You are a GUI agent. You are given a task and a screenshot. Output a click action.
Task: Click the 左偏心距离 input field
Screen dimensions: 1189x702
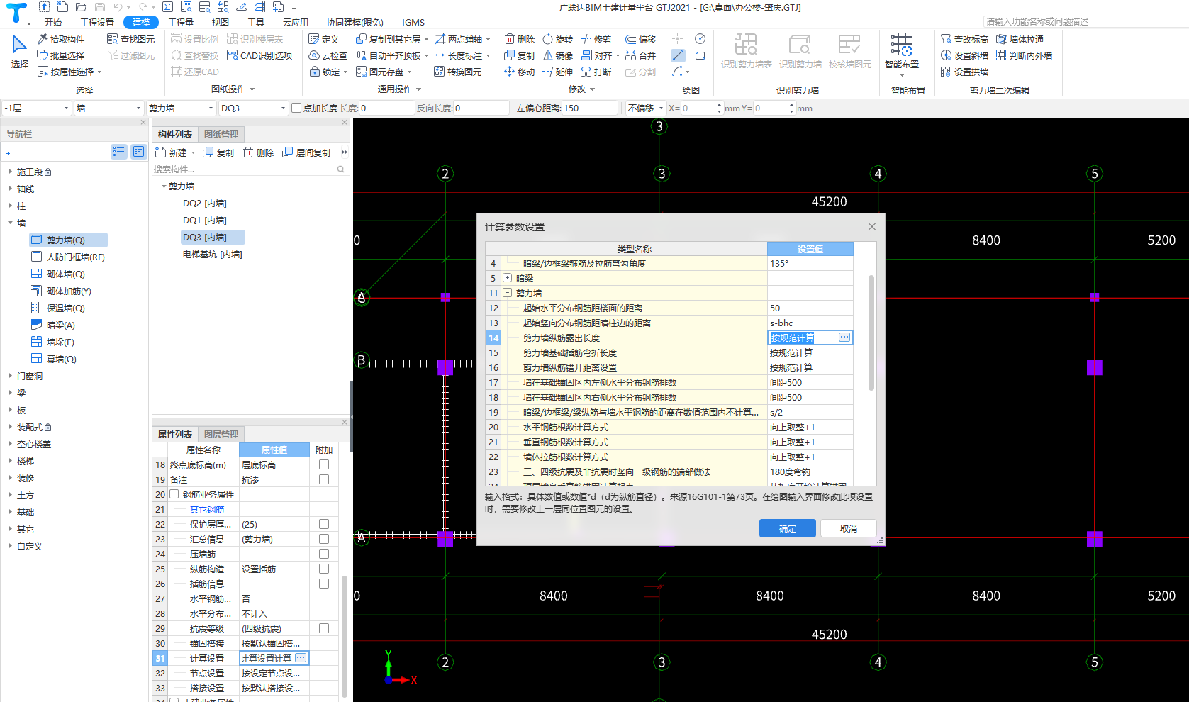coord(589,108)
